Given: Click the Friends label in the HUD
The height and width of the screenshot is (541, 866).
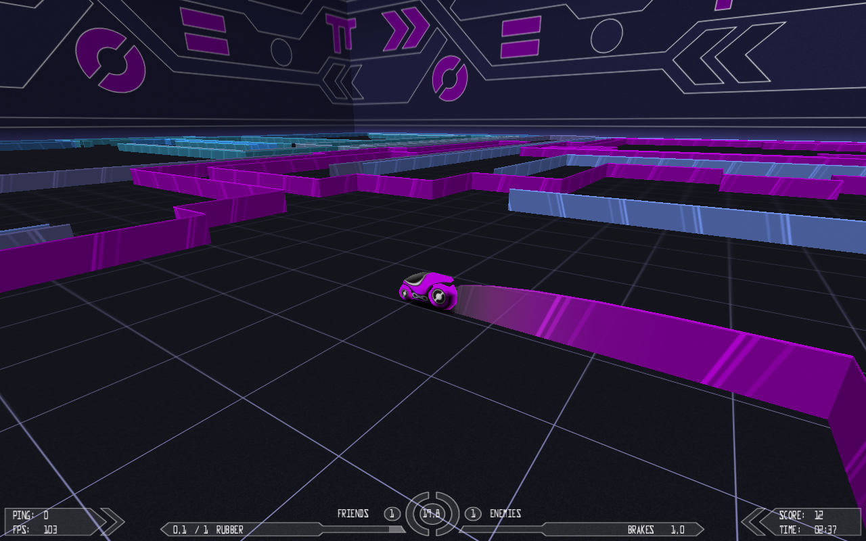Looking at the screenshot, I should pyautogui.click(x=353, y=514).
